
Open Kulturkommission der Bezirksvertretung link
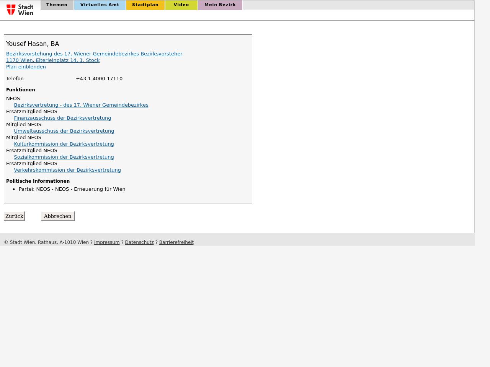(x=64, y=144)
